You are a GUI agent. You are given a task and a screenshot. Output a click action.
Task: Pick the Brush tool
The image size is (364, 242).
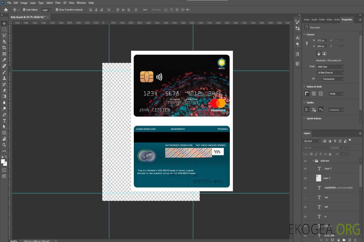pos(4,72)
